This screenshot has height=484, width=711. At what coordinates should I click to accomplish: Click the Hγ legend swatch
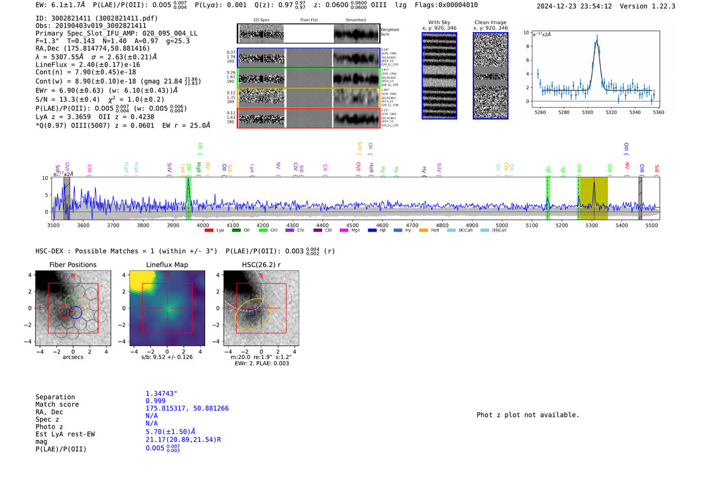point(398,231)
